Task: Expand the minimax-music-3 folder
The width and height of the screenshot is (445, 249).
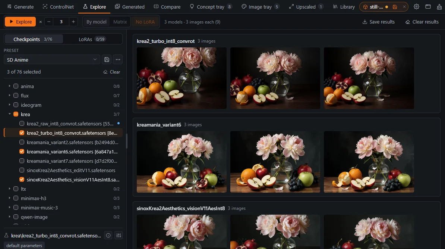Action: tap(10, 208)
